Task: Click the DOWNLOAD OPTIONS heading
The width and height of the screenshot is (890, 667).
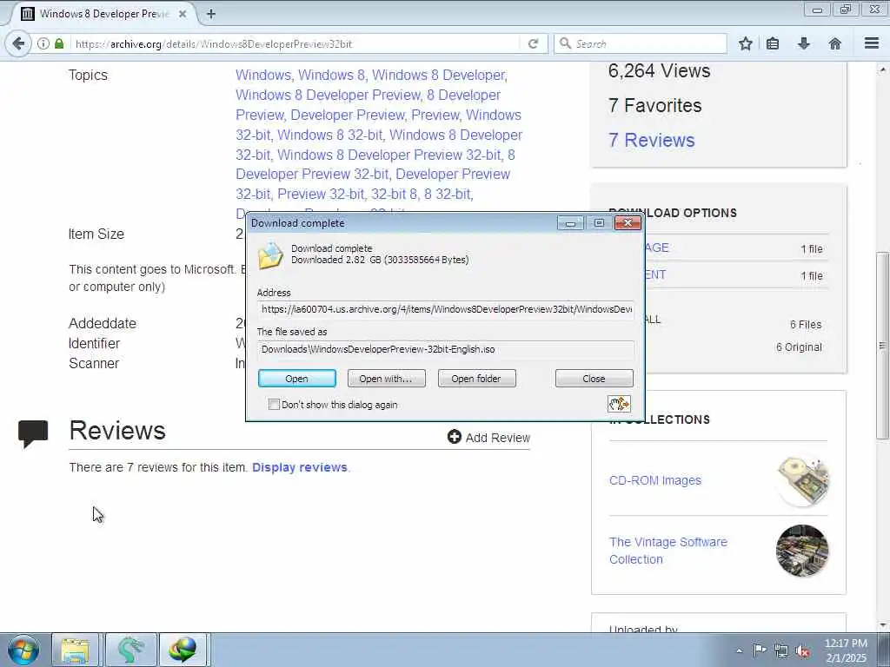Action: click(673, 213)
